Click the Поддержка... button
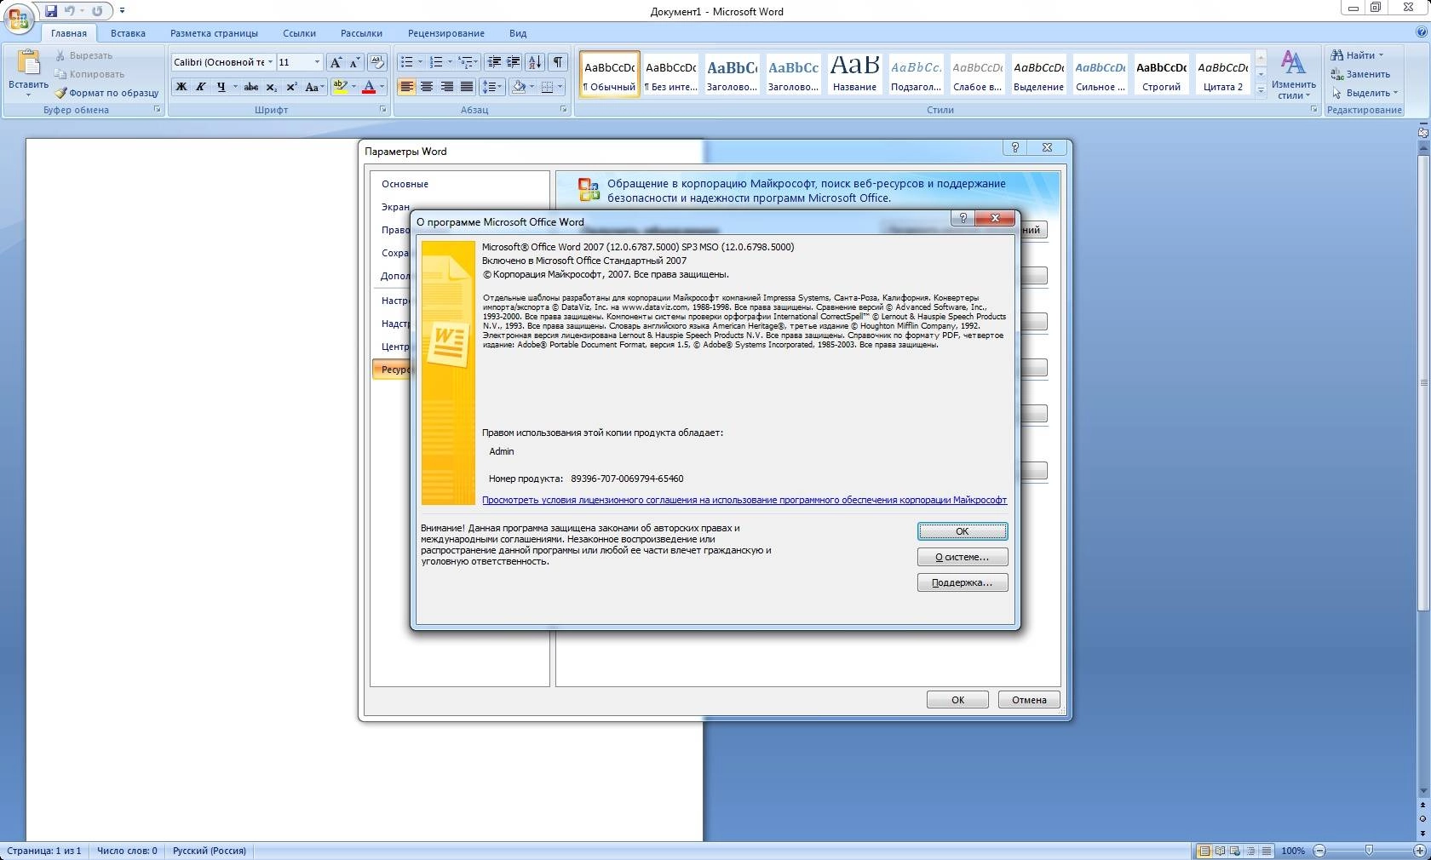 [x=963, y=582]
